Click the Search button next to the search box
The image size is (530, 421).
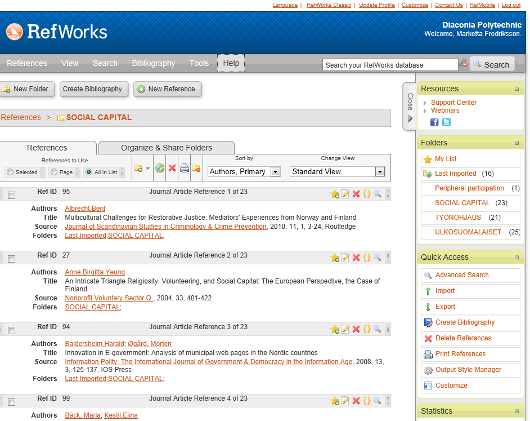click(x=492, y=64)
